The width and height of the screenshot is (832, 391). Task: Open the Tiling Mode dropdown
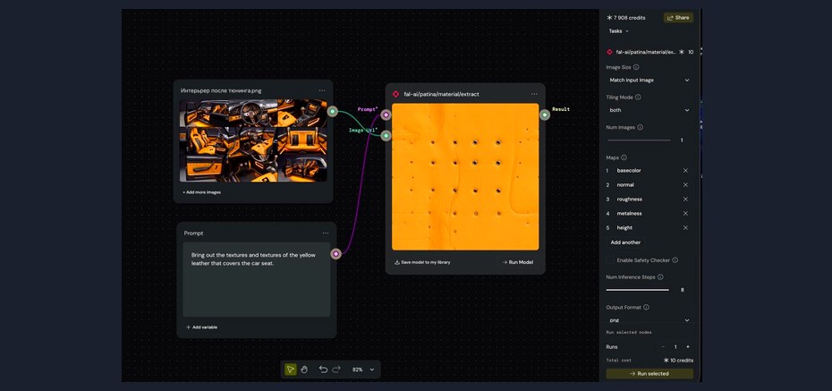coord(649,110)
